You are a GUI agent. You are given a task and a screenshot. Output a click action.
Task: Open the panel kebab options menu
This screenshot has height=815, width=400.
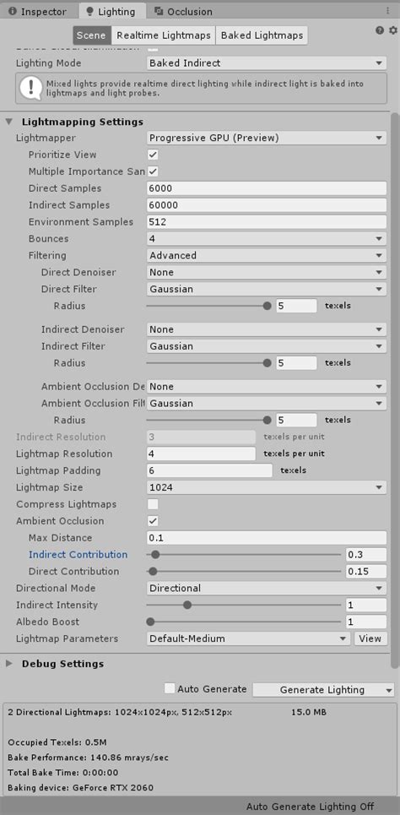387,11
